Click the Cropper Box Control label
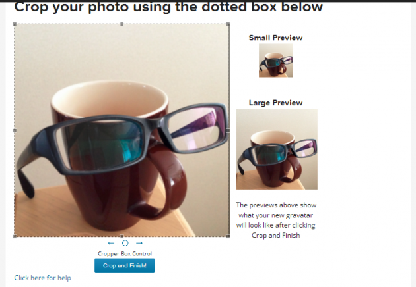This screenshot has width=416, height=287. pos(125,253)
